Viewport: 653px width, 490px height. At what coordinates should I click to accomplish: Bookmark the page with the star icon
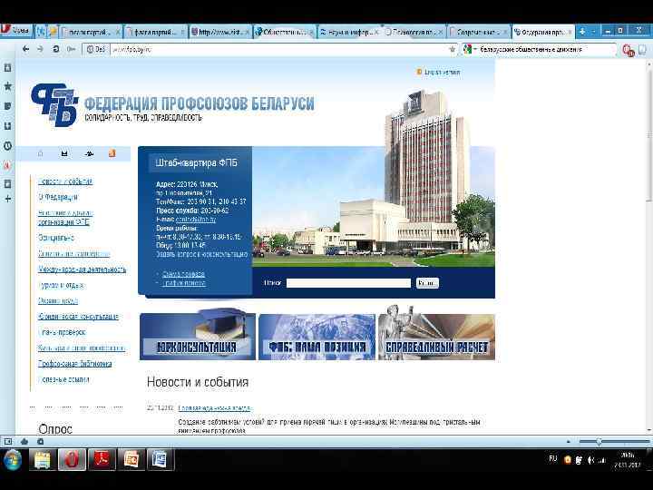(453, 49)
